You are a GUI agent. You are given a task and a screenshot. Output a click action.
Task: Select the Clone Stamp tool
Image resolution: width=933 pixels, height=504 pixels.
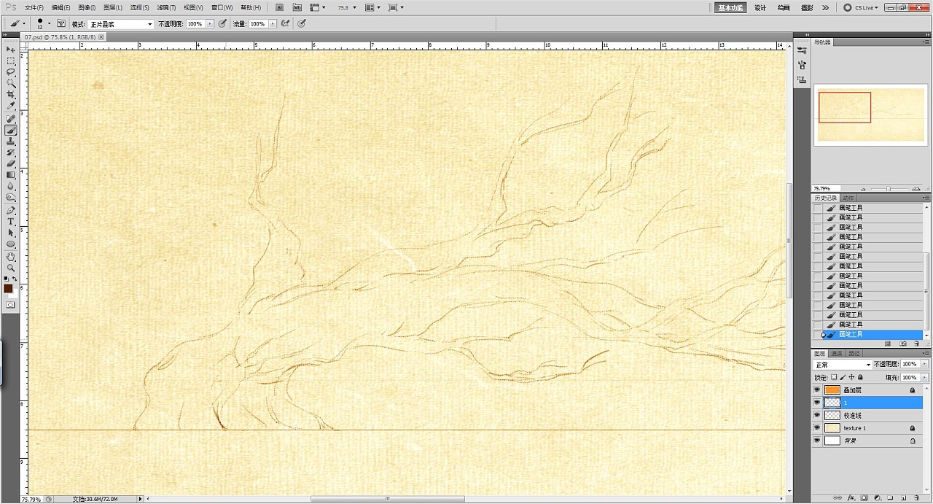click(x=11, y=141)
